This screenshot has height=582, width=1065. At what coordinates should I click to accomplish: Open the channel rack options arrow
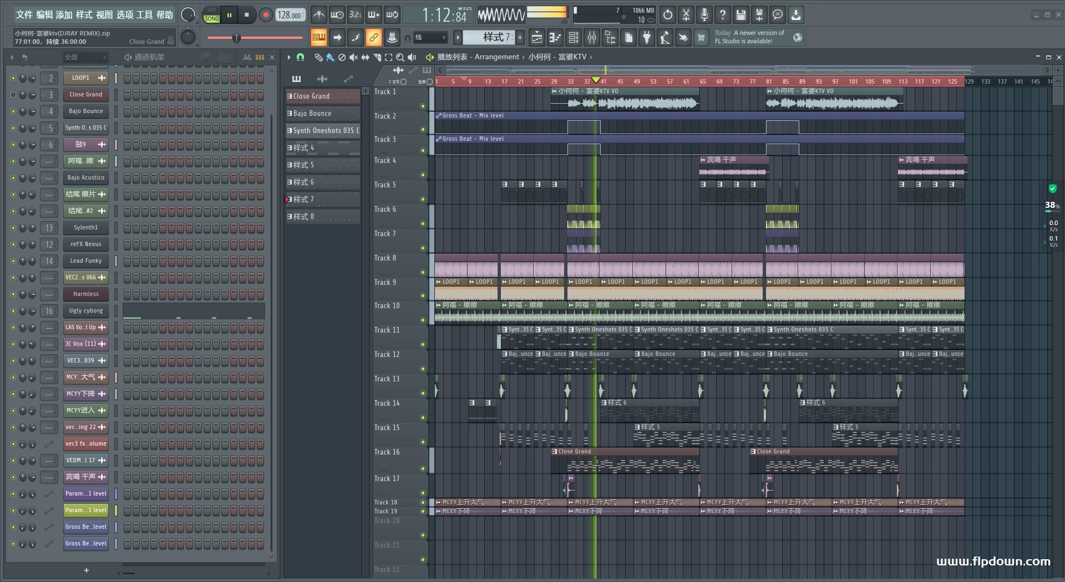(x=12, y=57)
